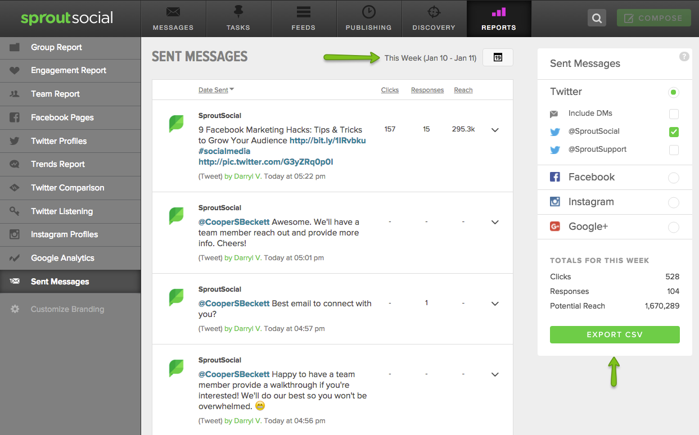Click the Twitter Profiles bird icon
This screenshot has width=699, height=435.
15,141
